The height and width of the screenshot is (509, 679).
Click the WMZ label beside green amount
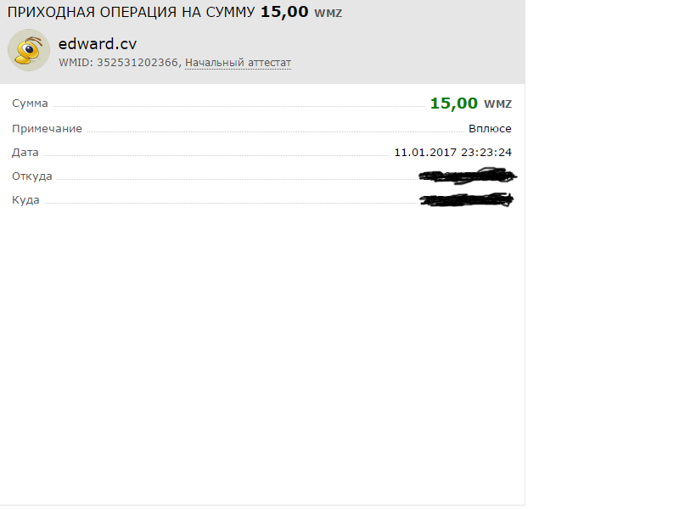pos(497,104)
